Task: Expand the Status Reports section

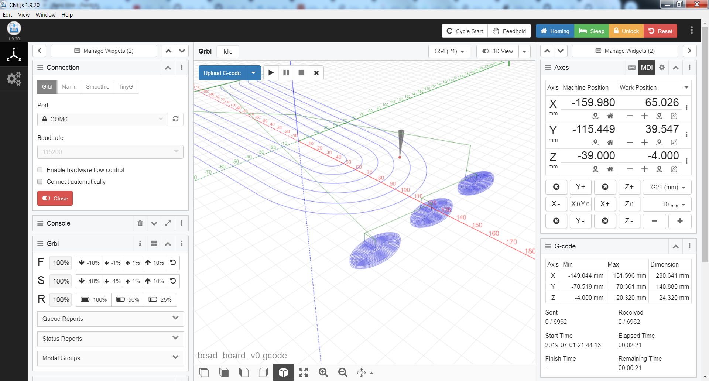Action: pos(110,339)
